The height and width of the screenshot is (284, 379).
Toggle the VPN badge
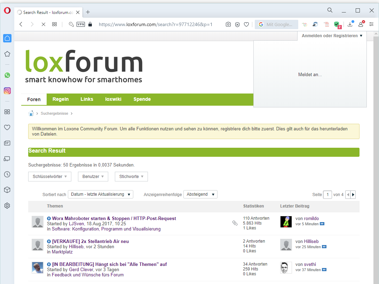click(81, 24)
